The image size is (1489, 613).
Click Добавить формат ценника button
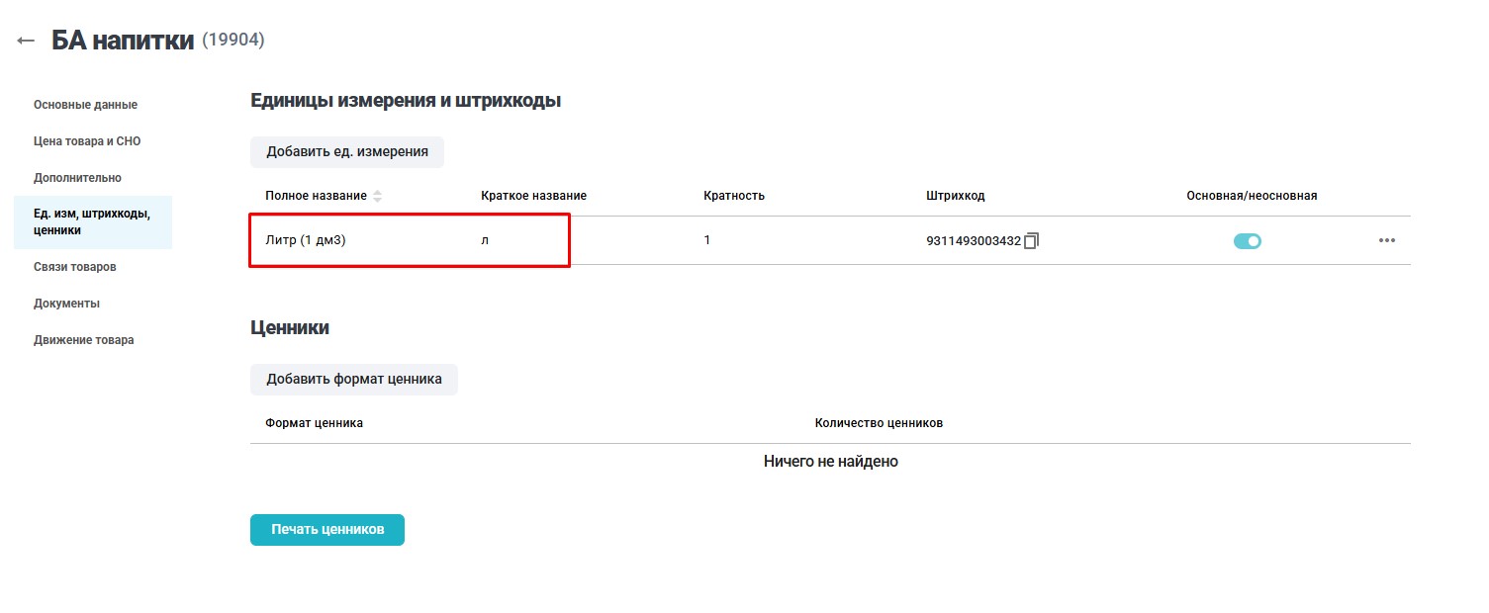pyautogui.click(x=353, y=379)
